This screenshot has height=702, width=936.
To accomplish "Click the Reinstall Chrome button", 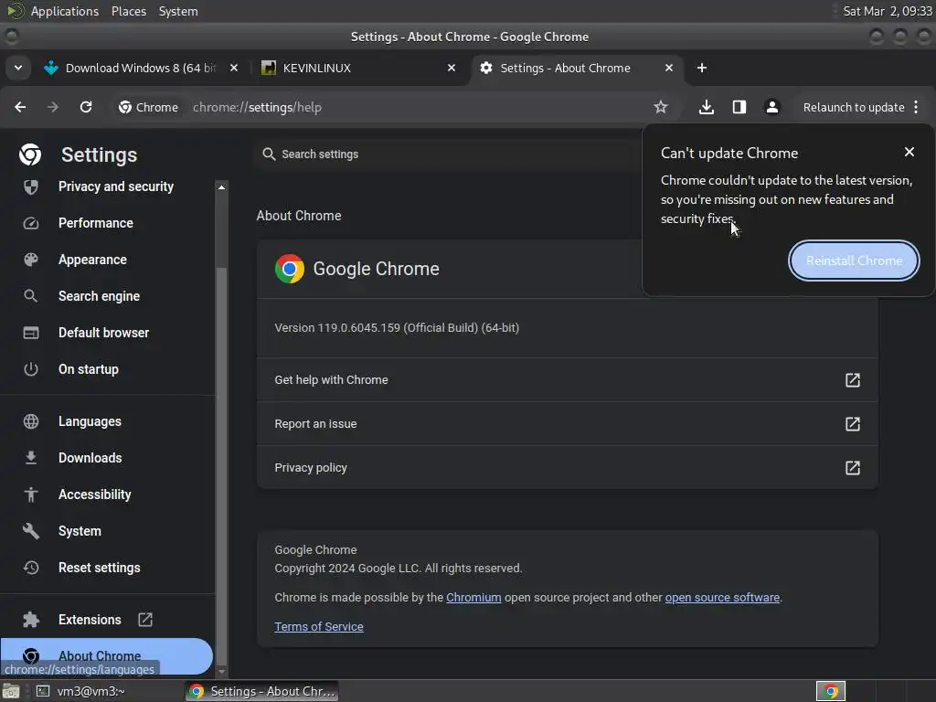I will coord(854,261).
